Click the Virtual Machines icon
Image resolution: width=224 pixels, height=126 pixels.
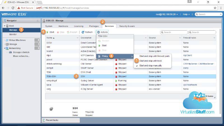tap(7, 40)
